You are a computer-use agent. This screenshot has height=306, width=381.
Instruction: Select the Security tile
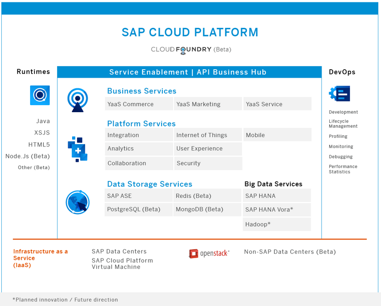click(x=208, y=163)
